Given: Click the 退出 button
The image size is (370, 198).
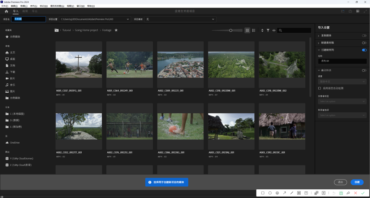Looking at the screenshot, I should point(340,182).
